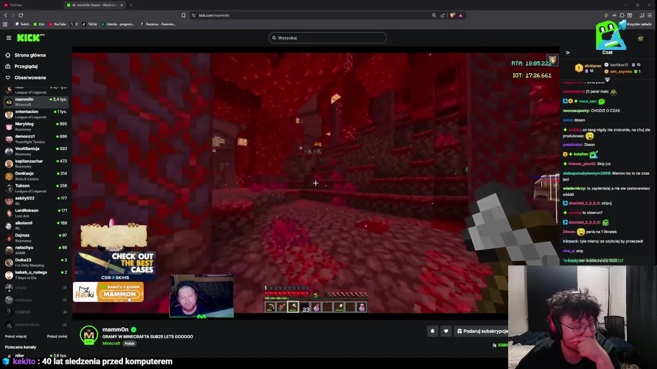Open the Minecraft category link
This screenshot has height=369, width=657.
tap(111, 343)
